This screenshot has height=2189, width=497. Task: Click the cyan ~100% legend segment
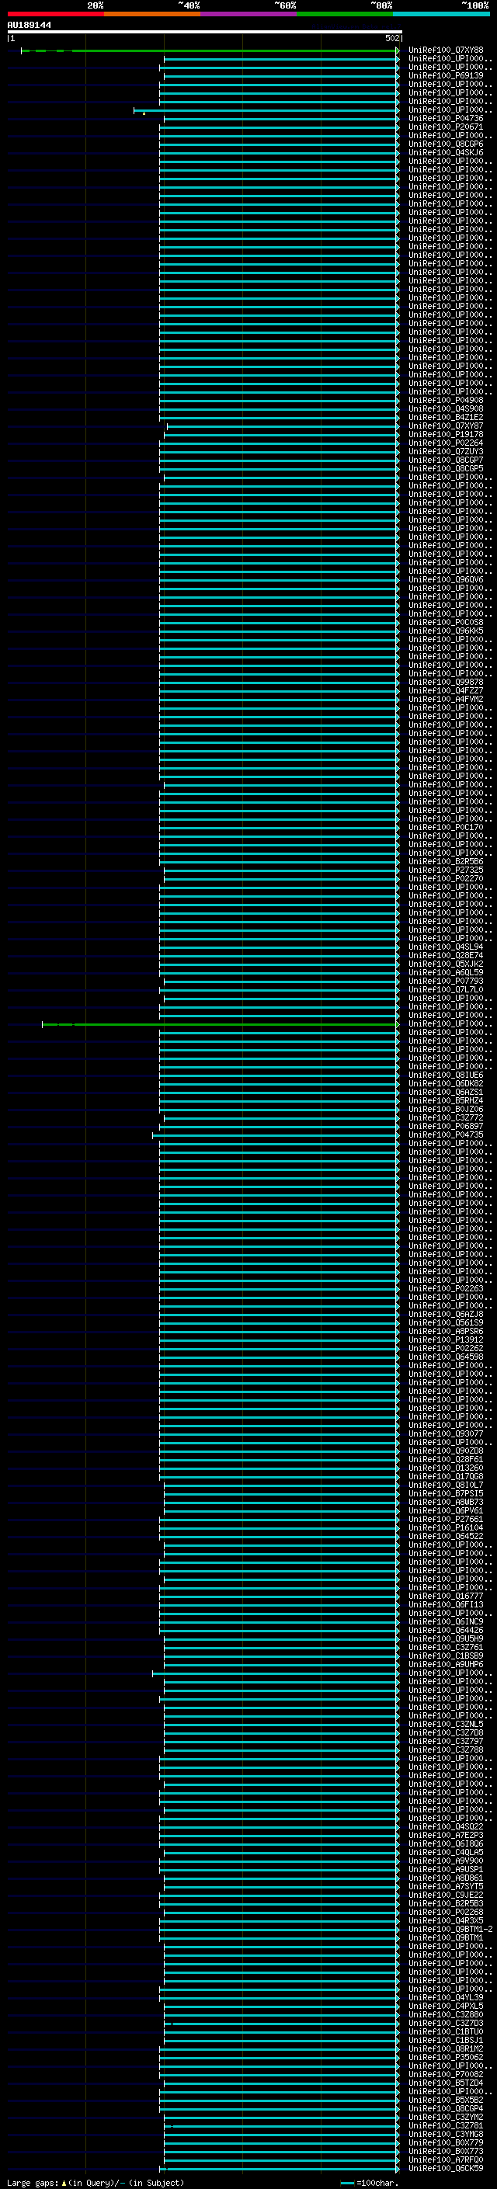point(442,14)
